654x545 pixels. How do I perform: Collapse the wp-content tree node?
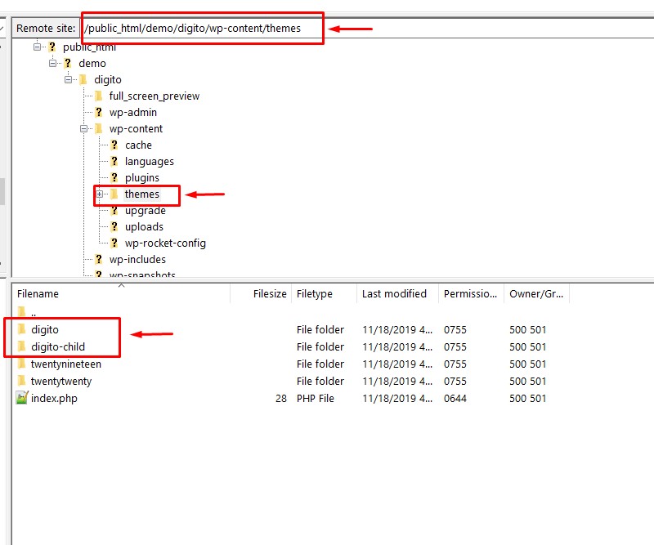click(83, 128)
